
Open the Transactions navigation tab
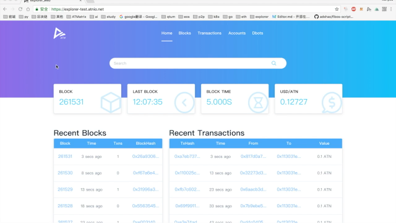tap(209, 33)
